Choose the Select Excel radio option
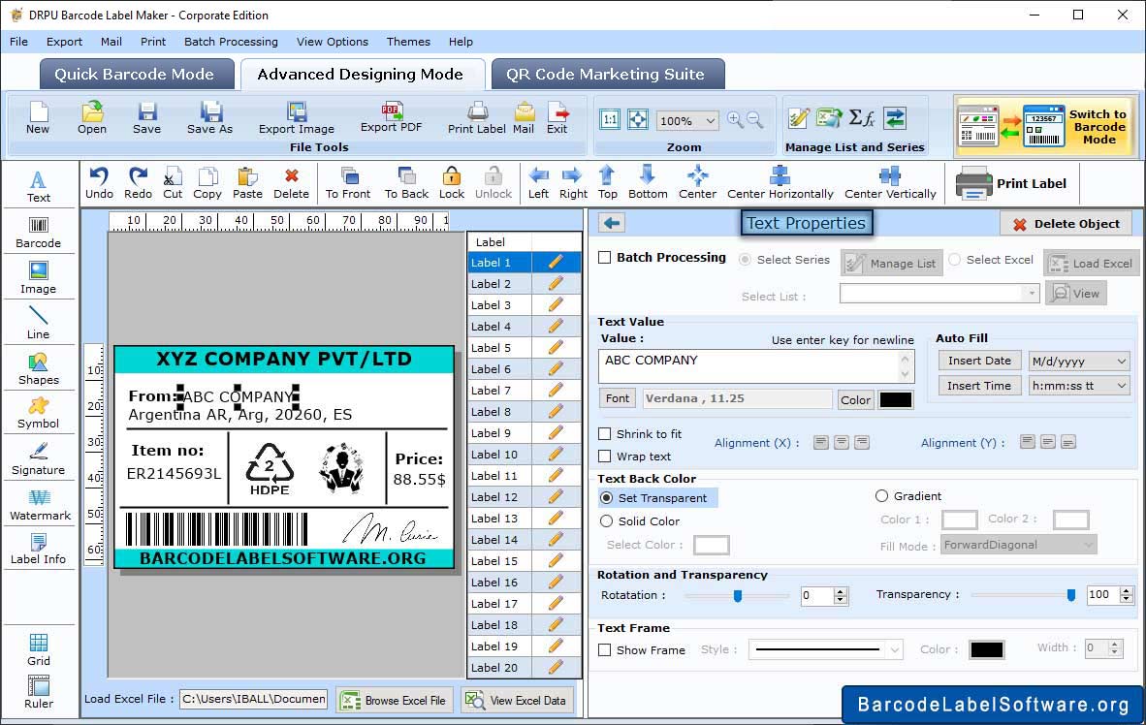The width and height of the screenshot is (1146, 725). (x=954, y=260)
